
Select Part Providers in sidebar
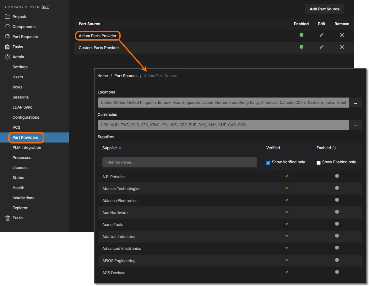[x=25, y=137]
